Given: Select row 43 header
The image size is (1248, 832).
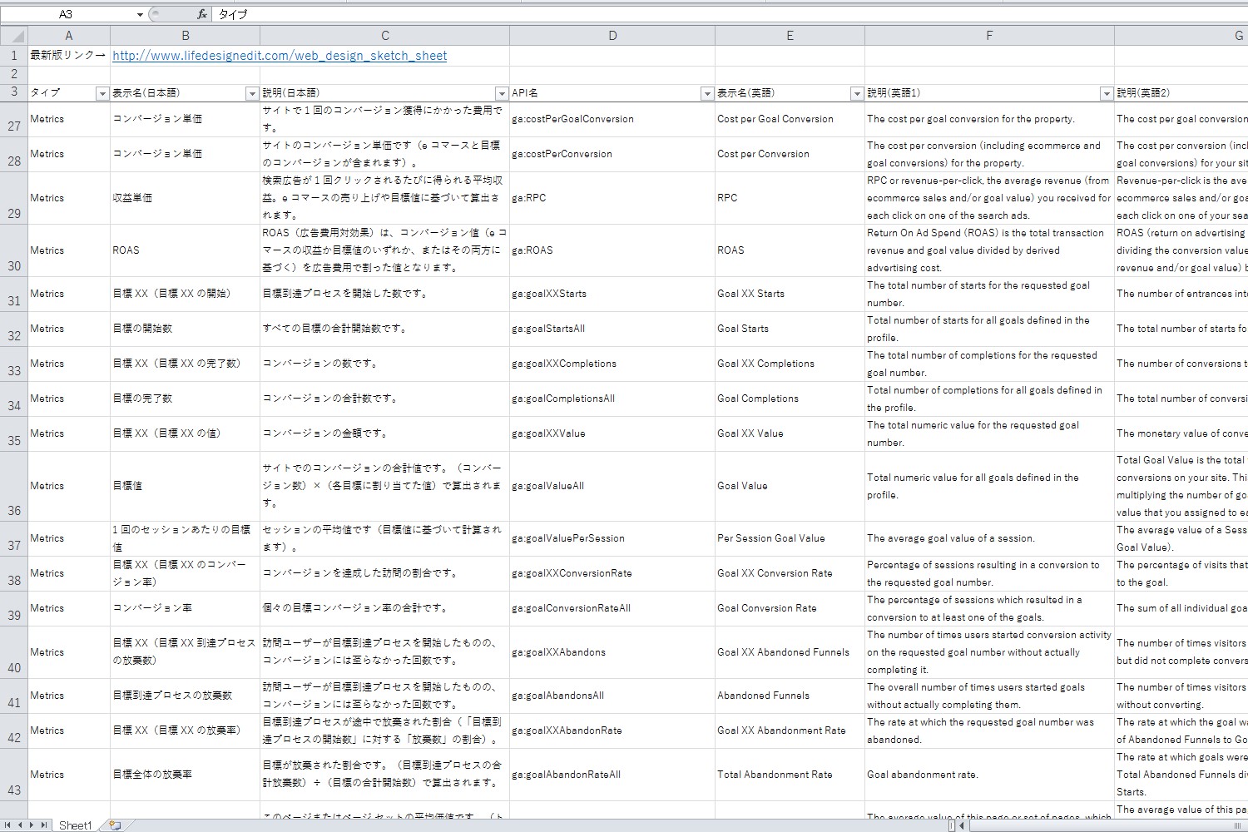Looking at the screenshot, I should pyautogui.click(x=14, y=775).
